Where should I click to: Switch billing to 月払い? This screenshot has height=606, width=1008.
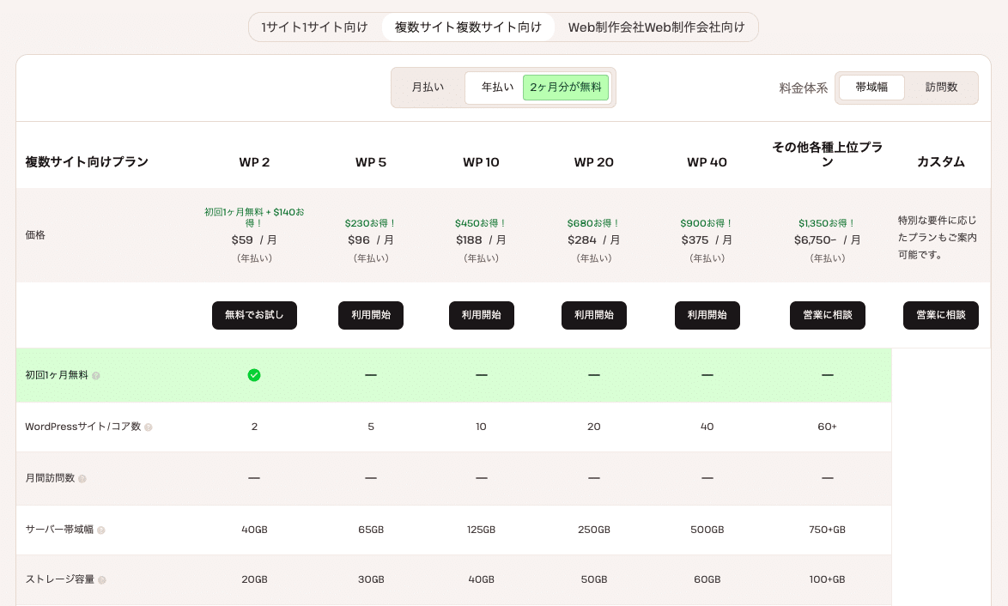[428, 87]
